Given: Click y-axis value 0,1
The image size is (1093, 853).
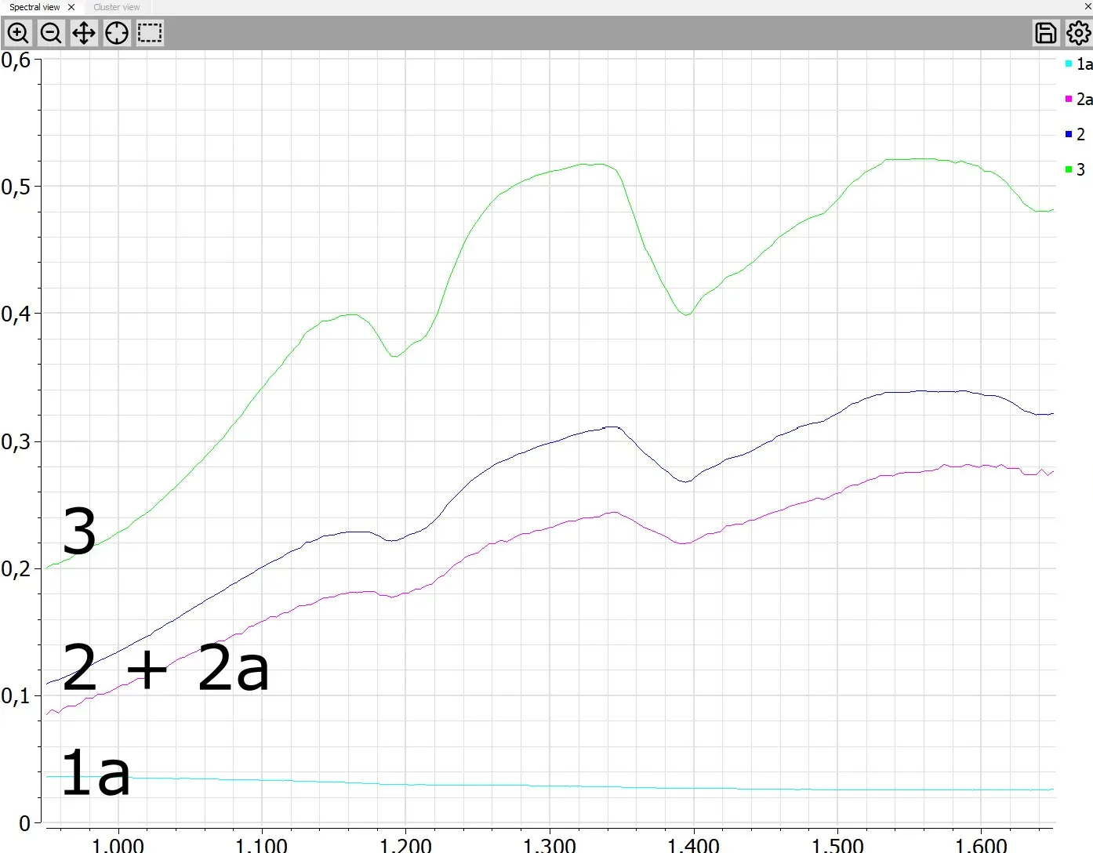Looking at the screenshot, I should [16, 695].
